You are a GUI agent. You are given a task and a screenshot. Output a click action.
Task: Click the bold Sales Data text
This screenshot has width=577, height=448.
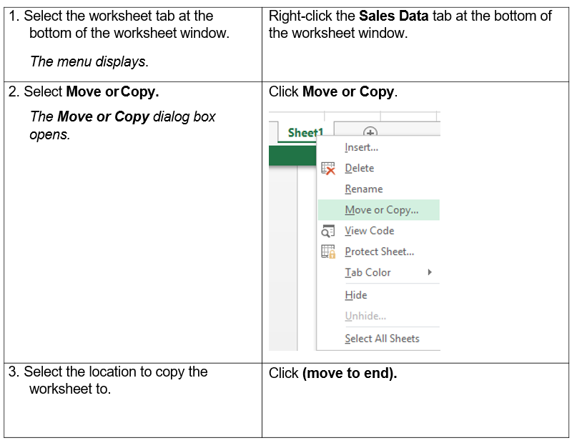[393, 16]
